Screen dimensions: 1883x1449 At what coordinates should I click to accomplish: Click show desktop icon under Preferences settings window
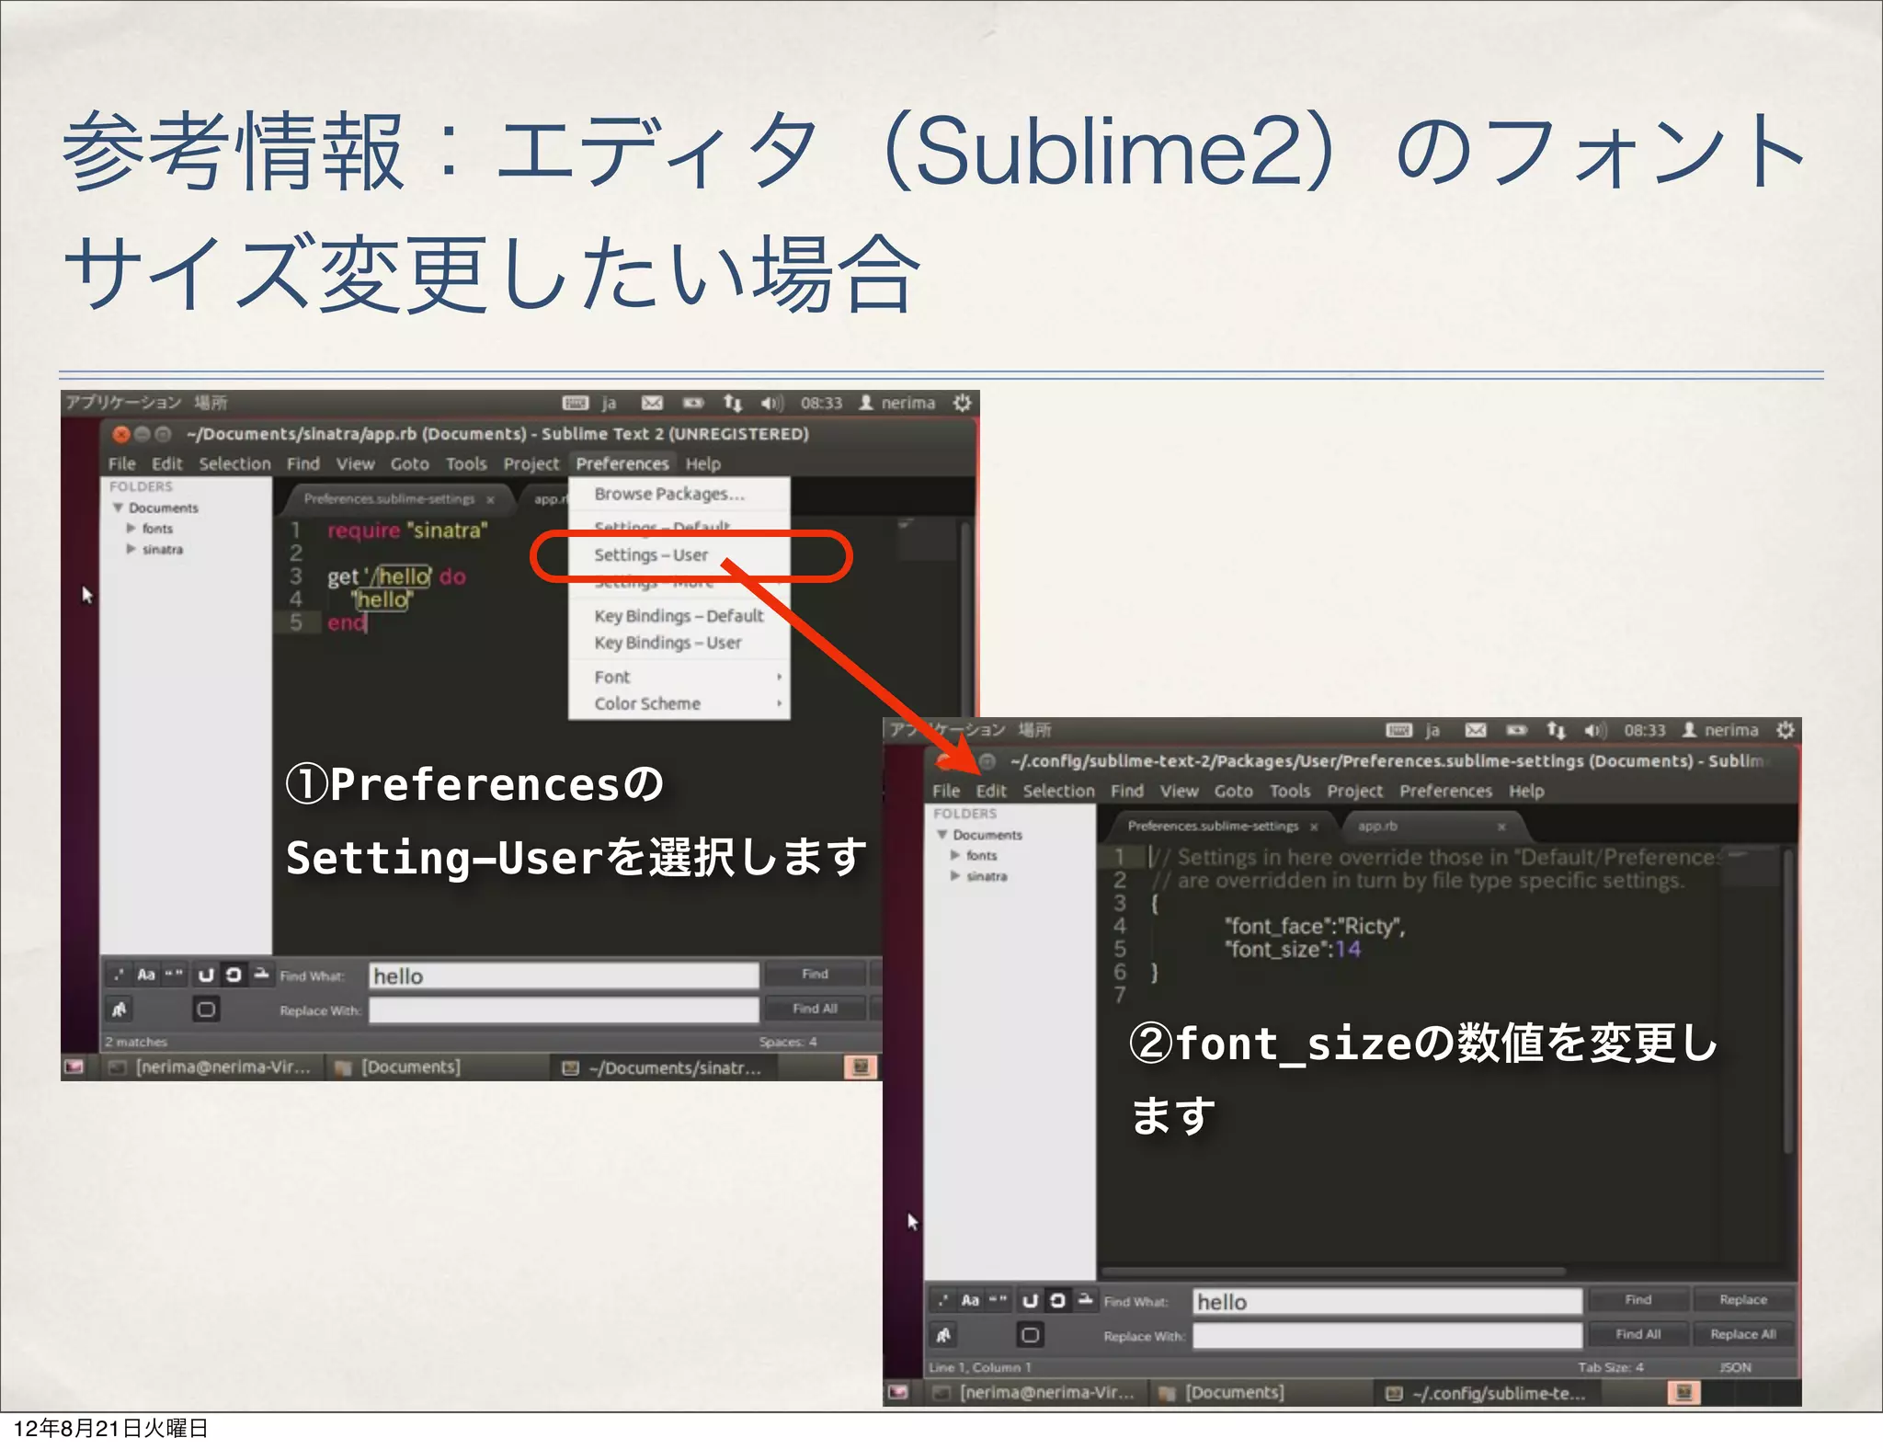coord(897,1393)
